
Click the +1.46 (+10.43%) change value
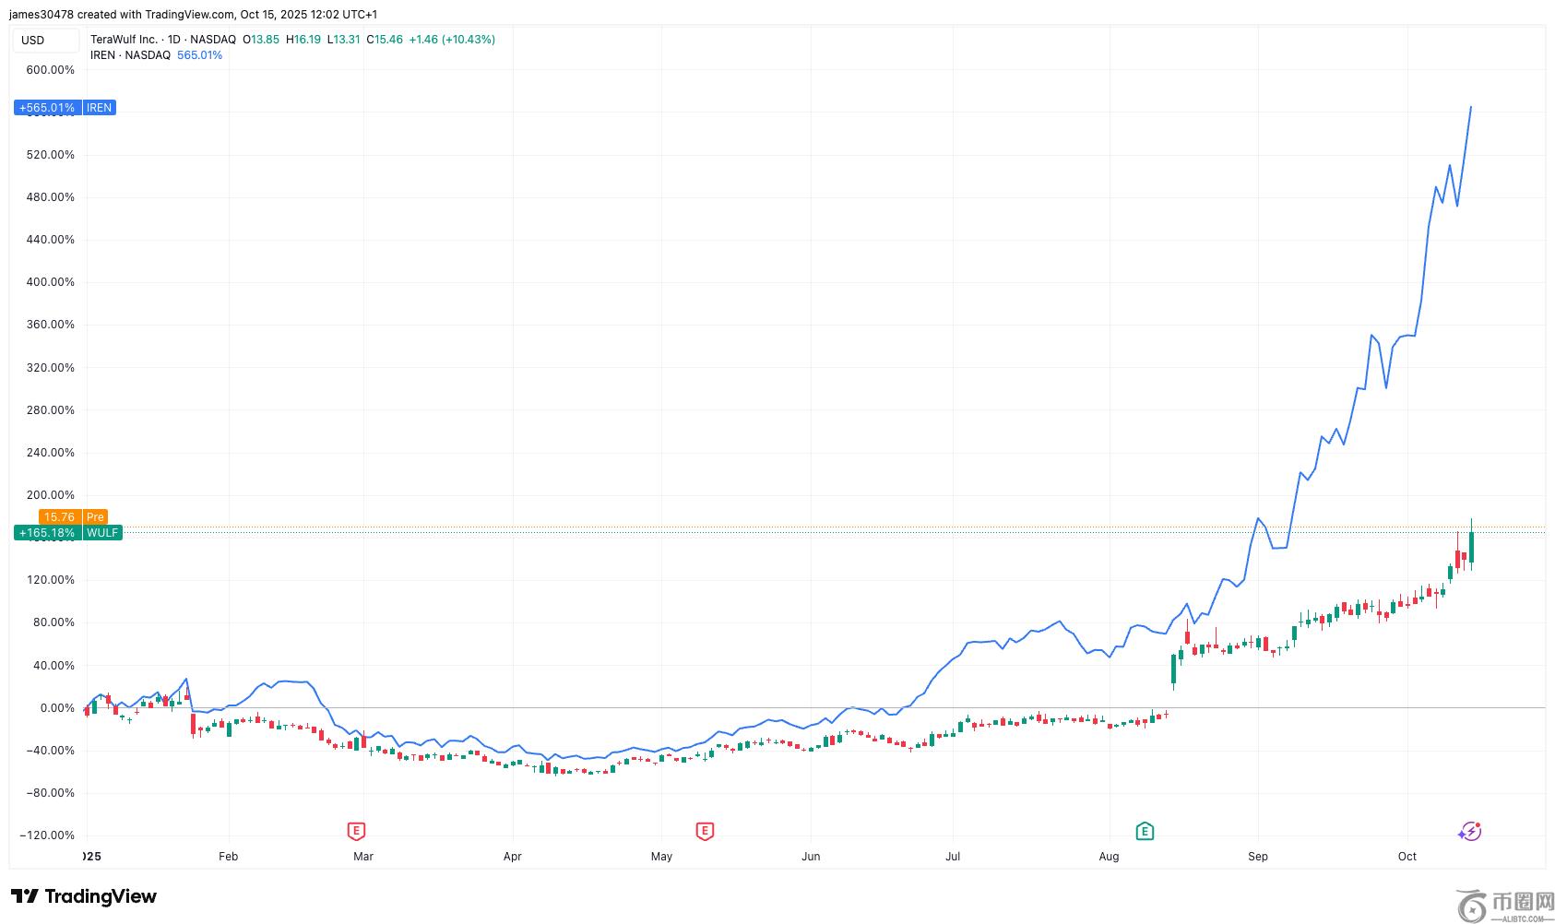[x=452, y=40]
